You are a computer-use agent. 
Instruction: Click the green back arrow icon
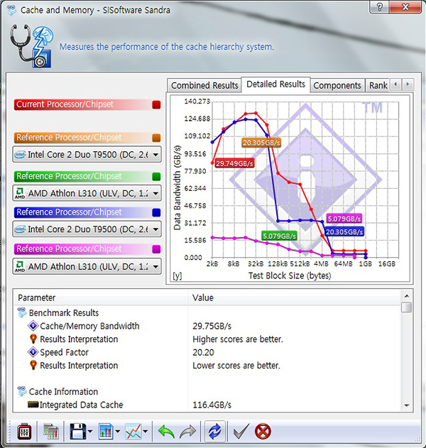tap(166, 432)
